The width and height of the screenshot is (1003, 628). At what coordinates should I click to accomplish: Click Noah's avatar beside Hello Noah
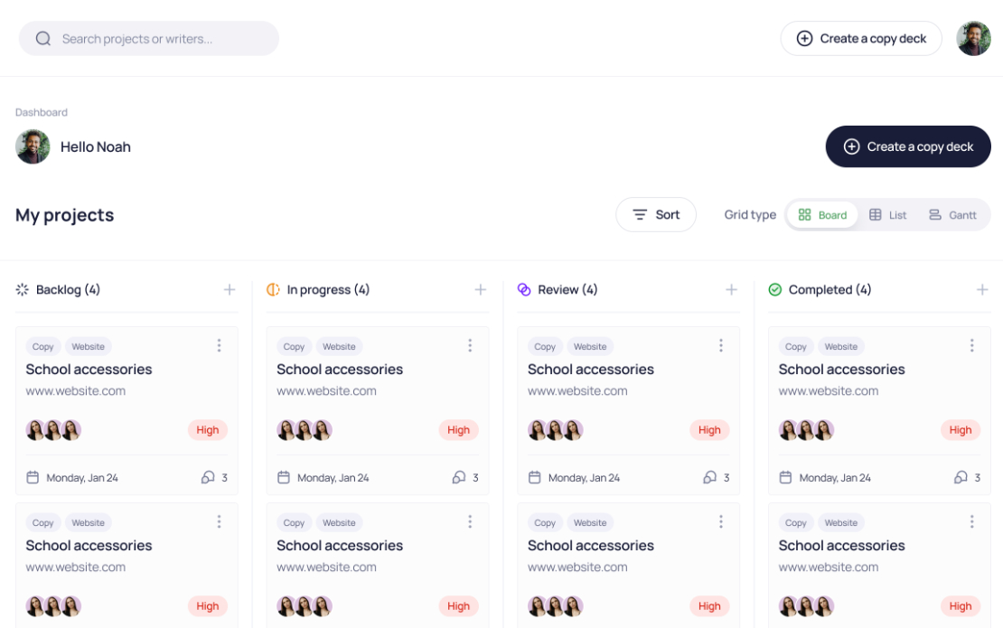33,146
